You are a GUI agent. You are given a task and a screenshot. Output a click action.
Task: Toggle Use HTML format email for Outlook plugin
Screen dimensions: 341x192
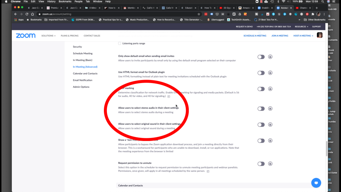[261, 73]
